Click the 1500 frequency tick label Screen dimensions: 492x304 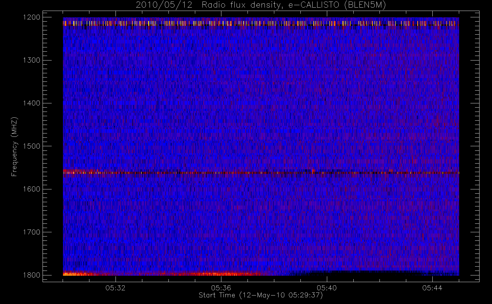tap(32, 146)
